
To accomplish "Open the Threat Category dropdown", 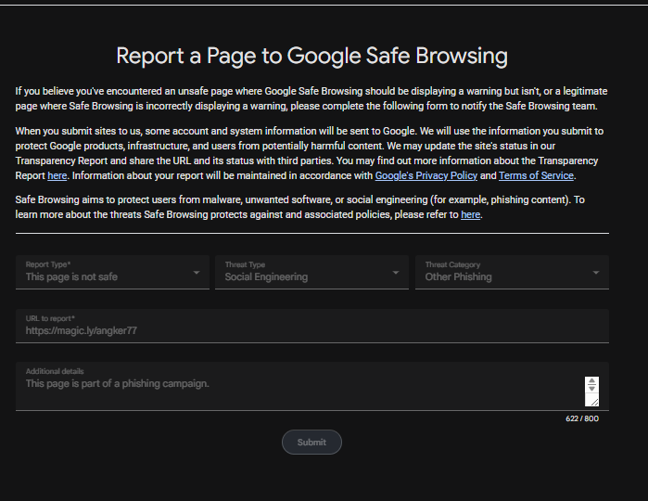I will 512,272.
